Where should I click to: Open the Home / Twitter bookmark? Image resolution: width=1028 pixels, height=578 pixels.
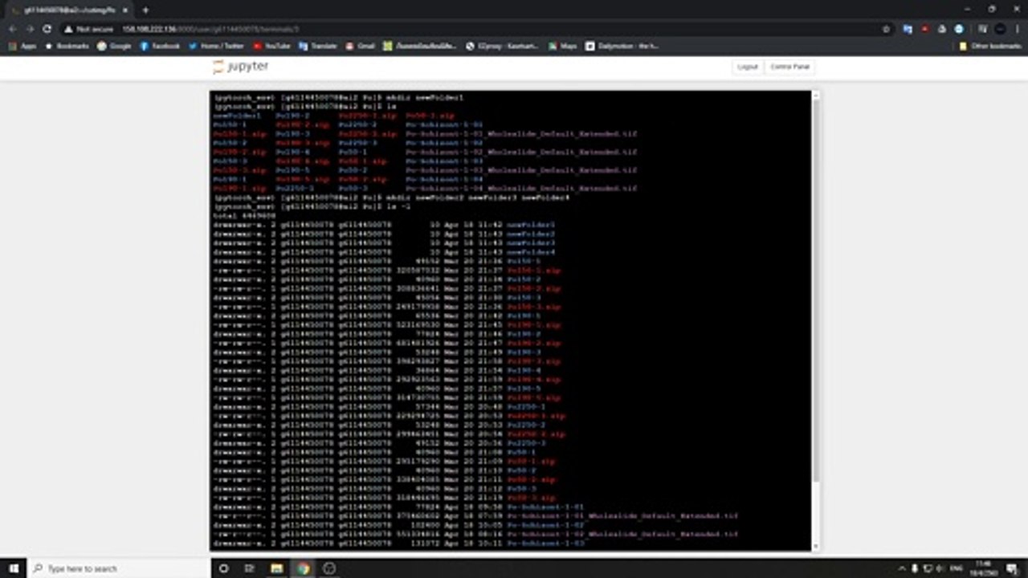coord(217,46)
